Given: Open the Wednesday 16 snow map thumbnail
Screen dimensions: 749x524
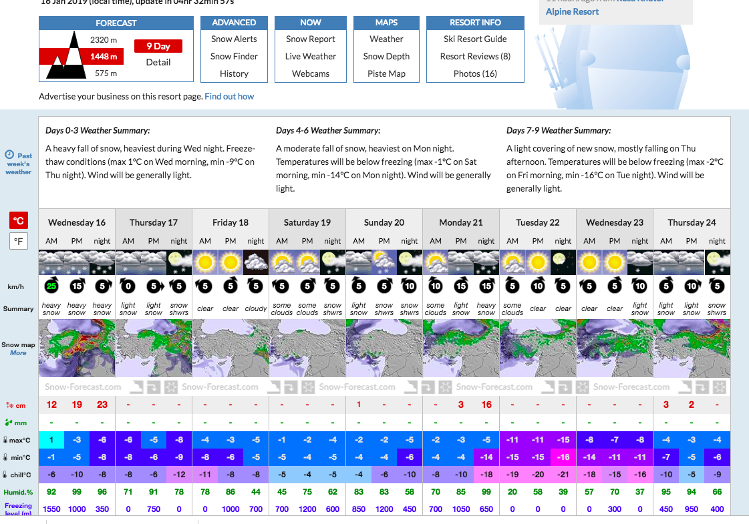Looking at the screenshot, I should point(77,348).
